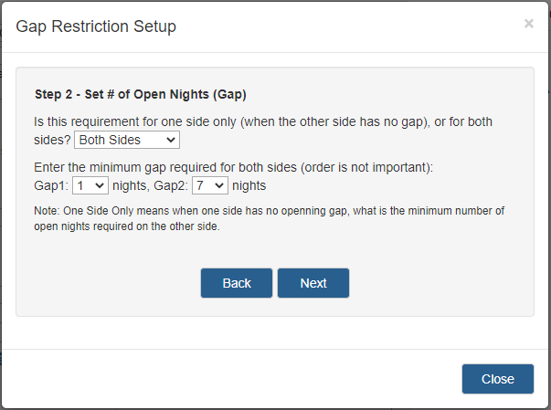
Task: Open the Gap1 nights dropdown
Action: 90,185
